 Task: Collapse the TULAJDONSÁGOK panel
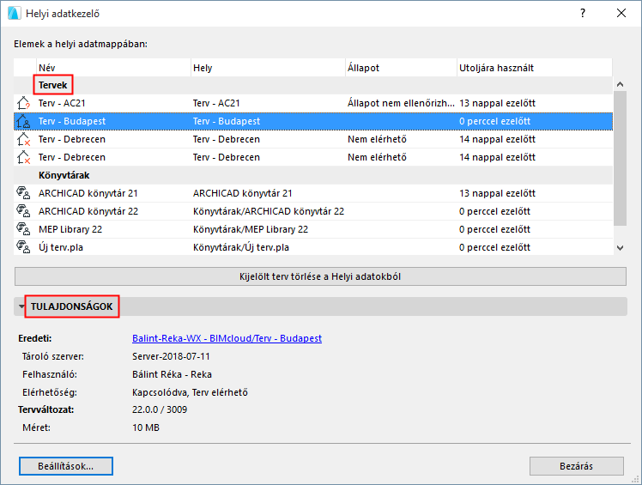click(21, 306)
